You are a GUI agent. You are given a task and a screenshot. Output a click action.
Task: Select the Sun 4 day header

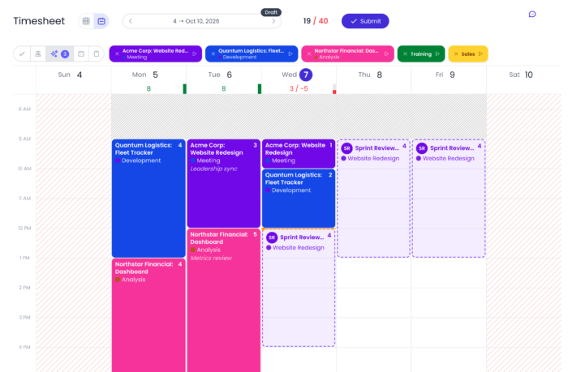pyautogui.click(x=70, y=75)
